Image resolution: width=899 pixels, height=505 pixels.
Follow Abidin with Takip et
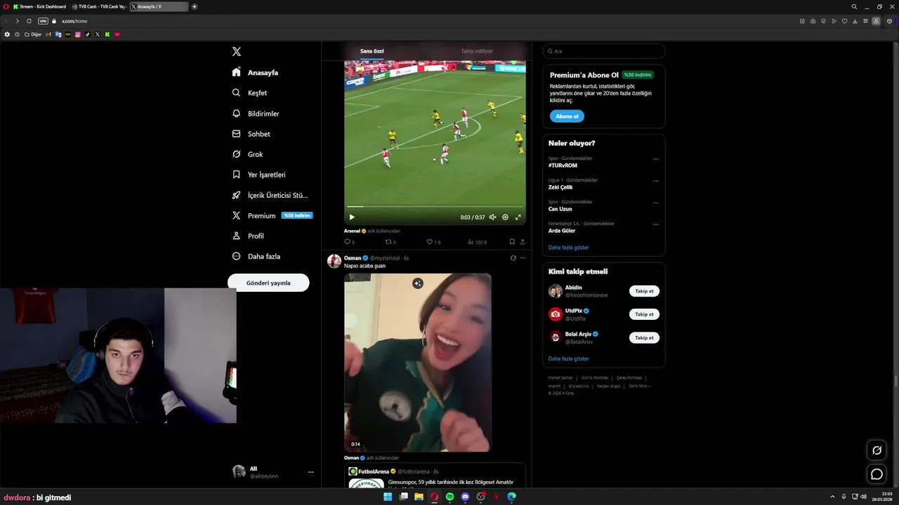coord(644,291)
